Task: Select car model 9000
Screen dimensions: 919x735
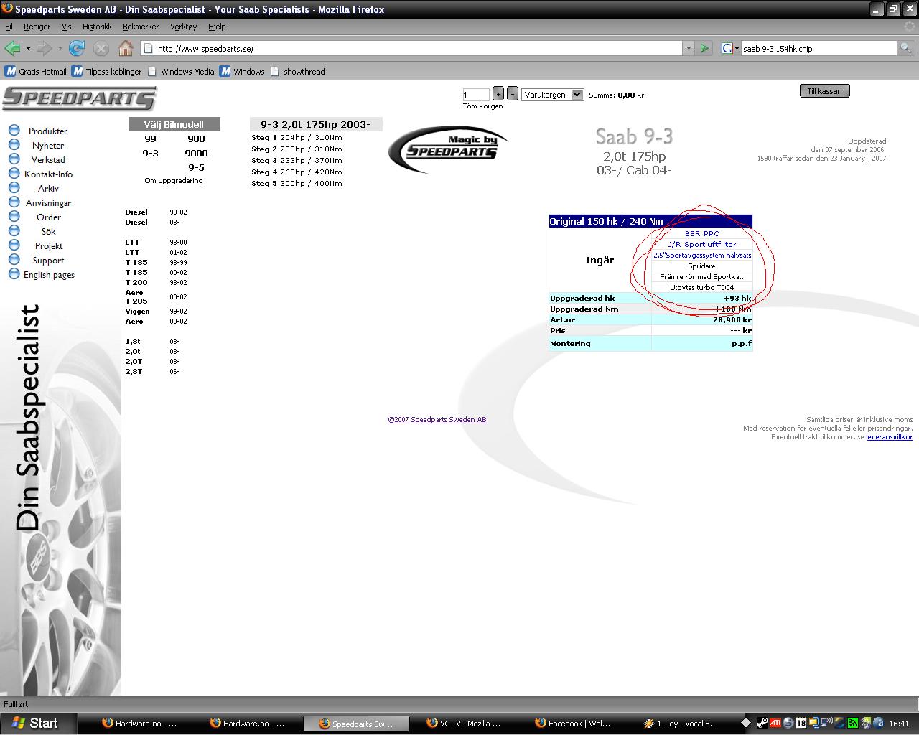Action: [196, 154]
